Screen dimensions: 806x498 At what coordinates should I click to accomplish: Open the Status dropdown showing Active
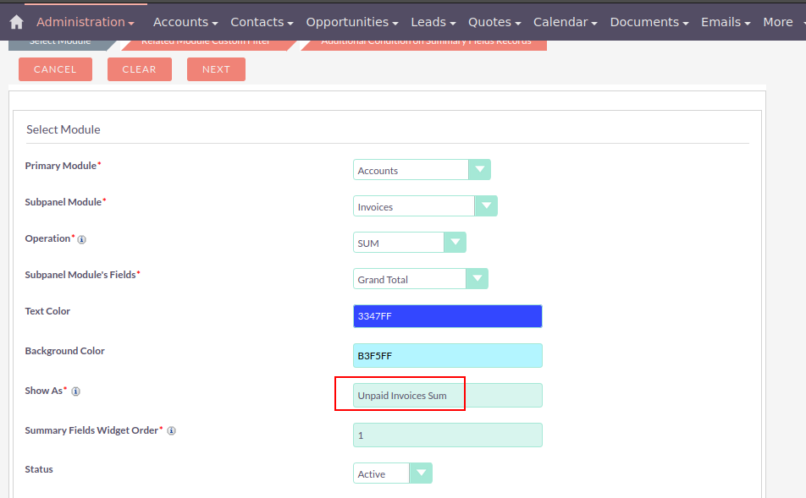392,473
